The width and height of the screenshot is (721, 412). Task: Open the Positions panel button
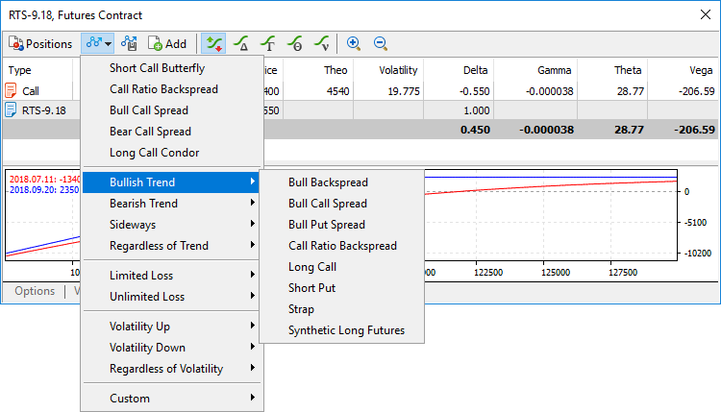click(x=40, y=43)
